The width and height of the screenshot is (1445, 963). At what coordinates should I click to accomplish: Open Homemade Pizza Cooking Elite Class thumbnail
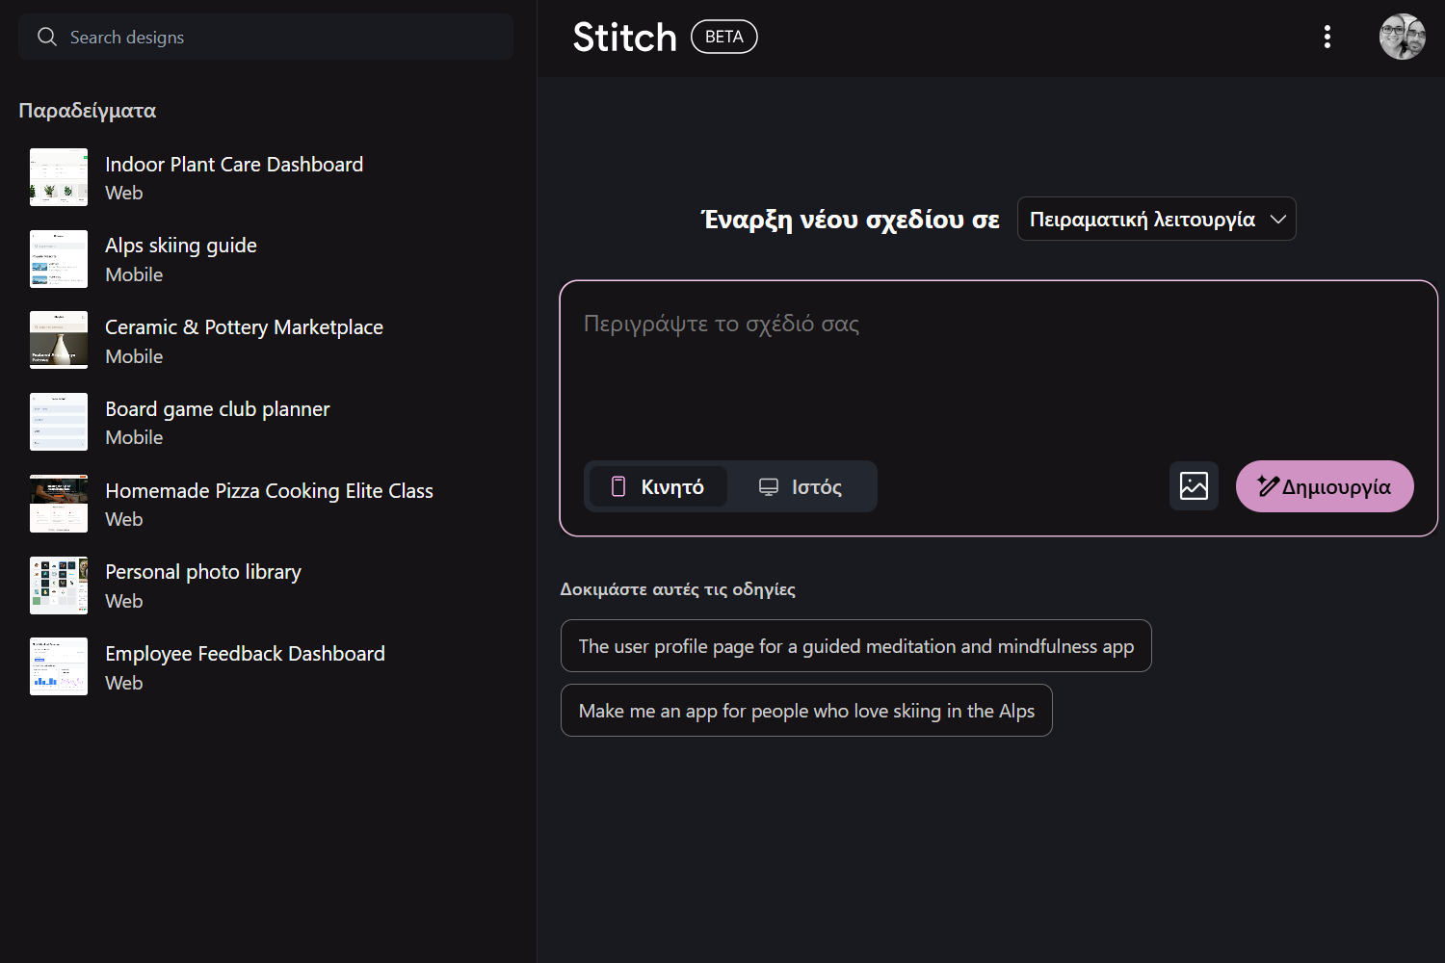coord(59,504)
